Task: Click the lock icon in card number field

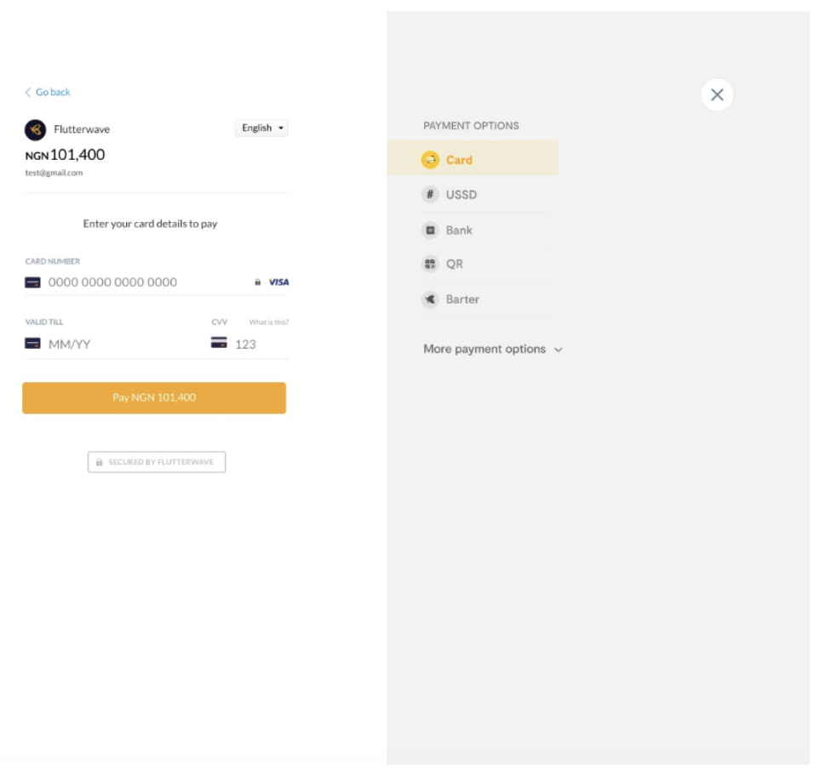Action: tap(257, 282)
